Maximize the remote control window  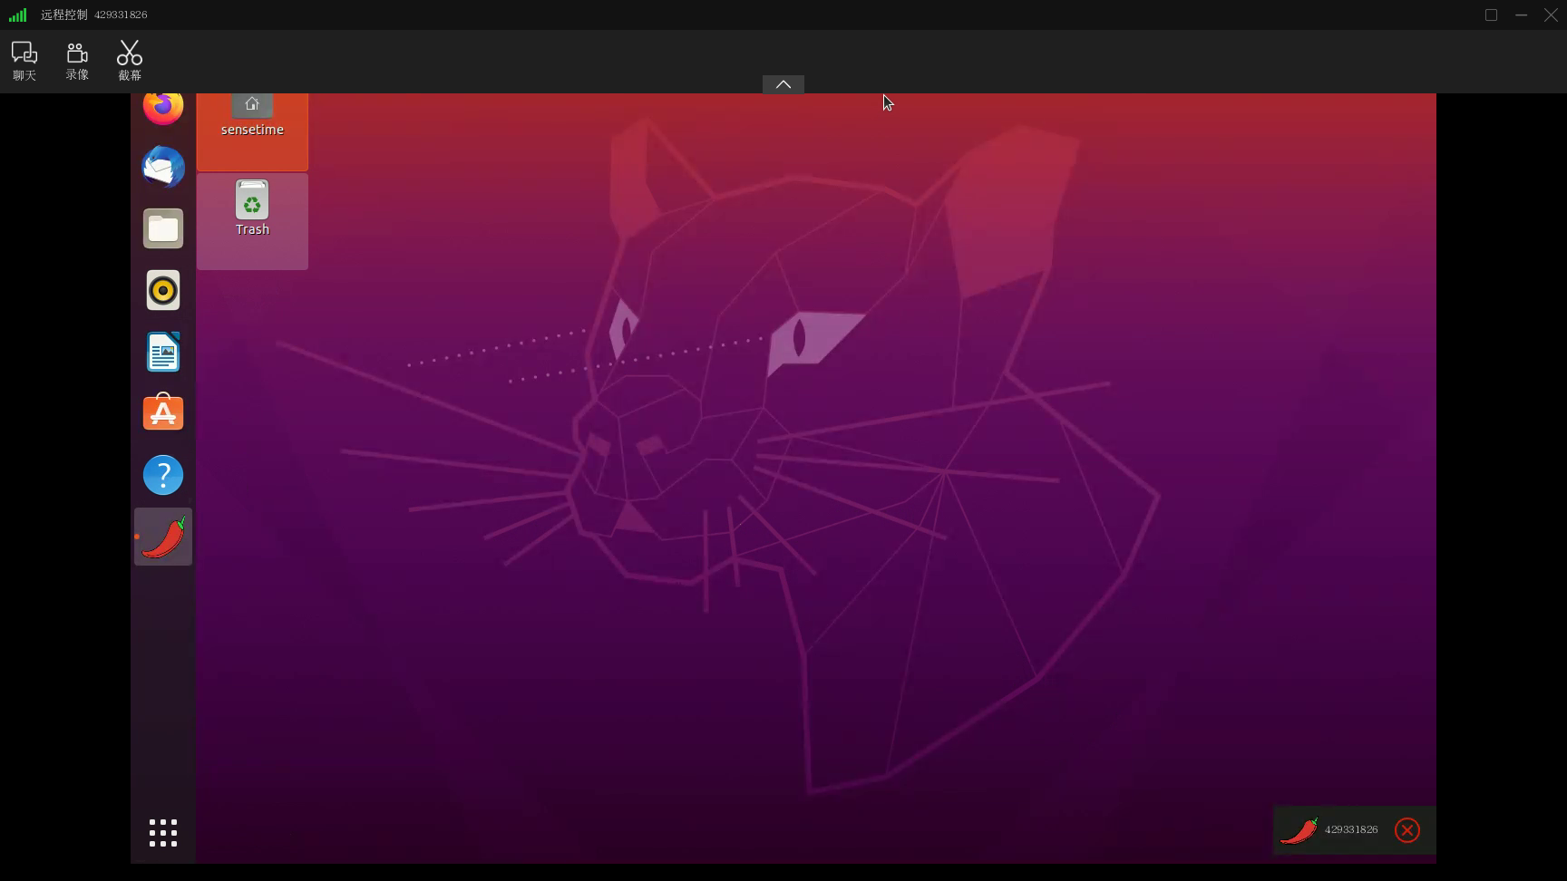[x=1491, y=15]
